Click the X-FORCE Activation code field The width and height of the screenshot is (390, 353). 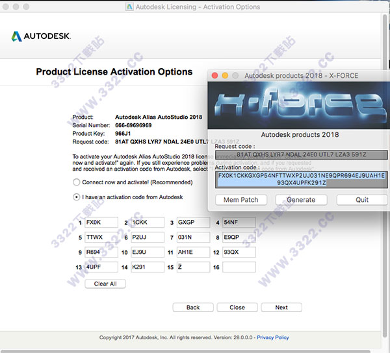(x=301, y=180)
